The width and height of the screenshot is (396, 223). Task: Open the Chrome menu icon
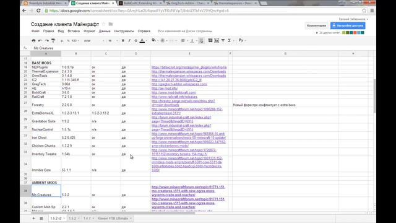coord(372,11)
